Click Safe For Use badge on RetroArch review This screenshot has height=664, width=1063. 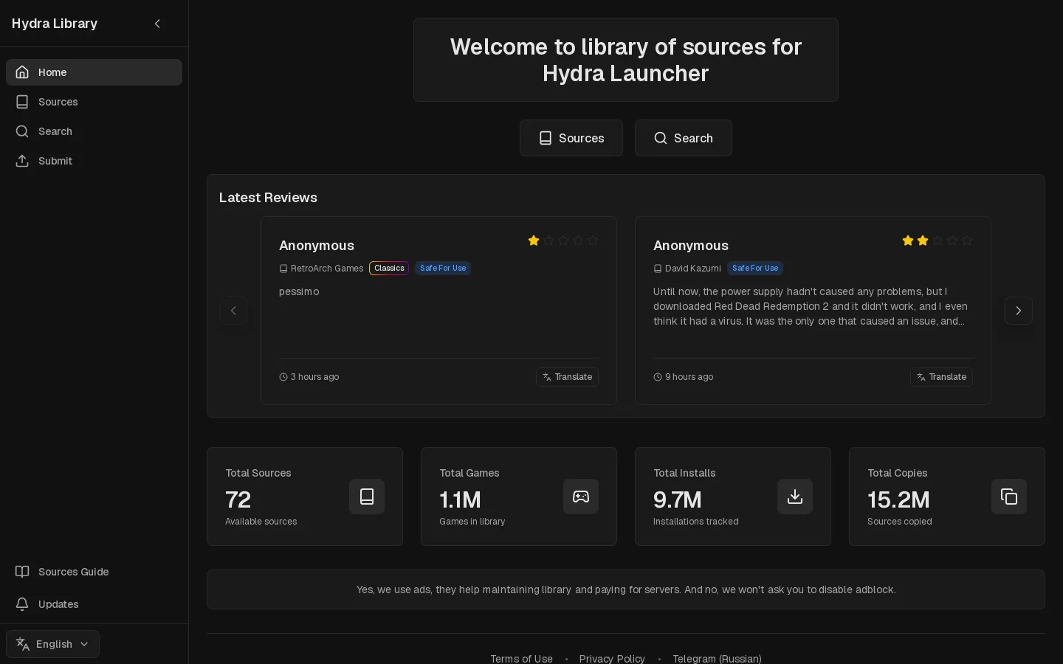tap(443, 269)
